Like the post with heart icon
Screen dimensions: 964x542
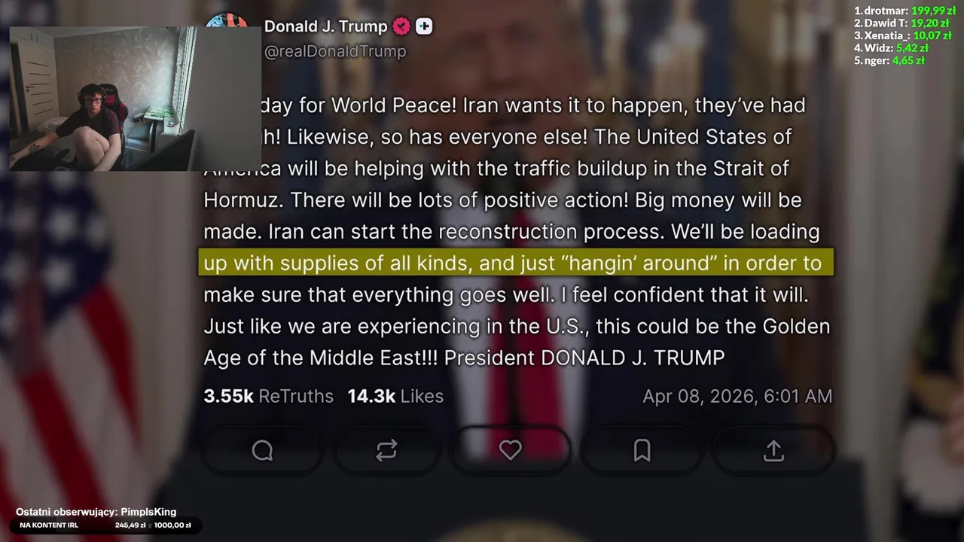(x=511, y=450)
